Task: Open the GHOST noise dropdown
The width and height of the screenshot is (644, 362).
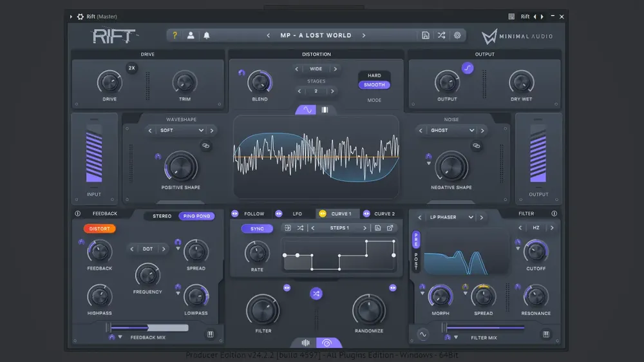Action: click(452, 131)
